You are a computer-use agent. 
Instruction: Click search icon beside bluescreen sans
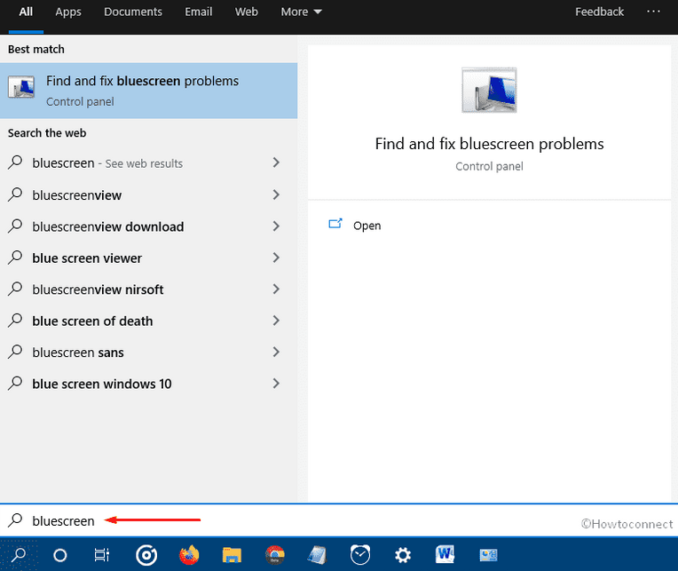click(15, 352)
